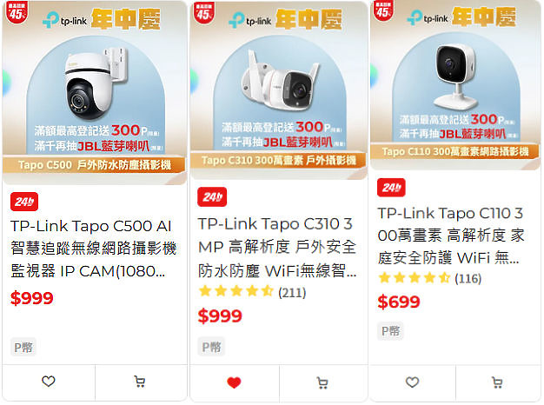Favorite the Tapo C500 camera with heart icon
This screenshot has height=405, width=544.
[49, 382]
